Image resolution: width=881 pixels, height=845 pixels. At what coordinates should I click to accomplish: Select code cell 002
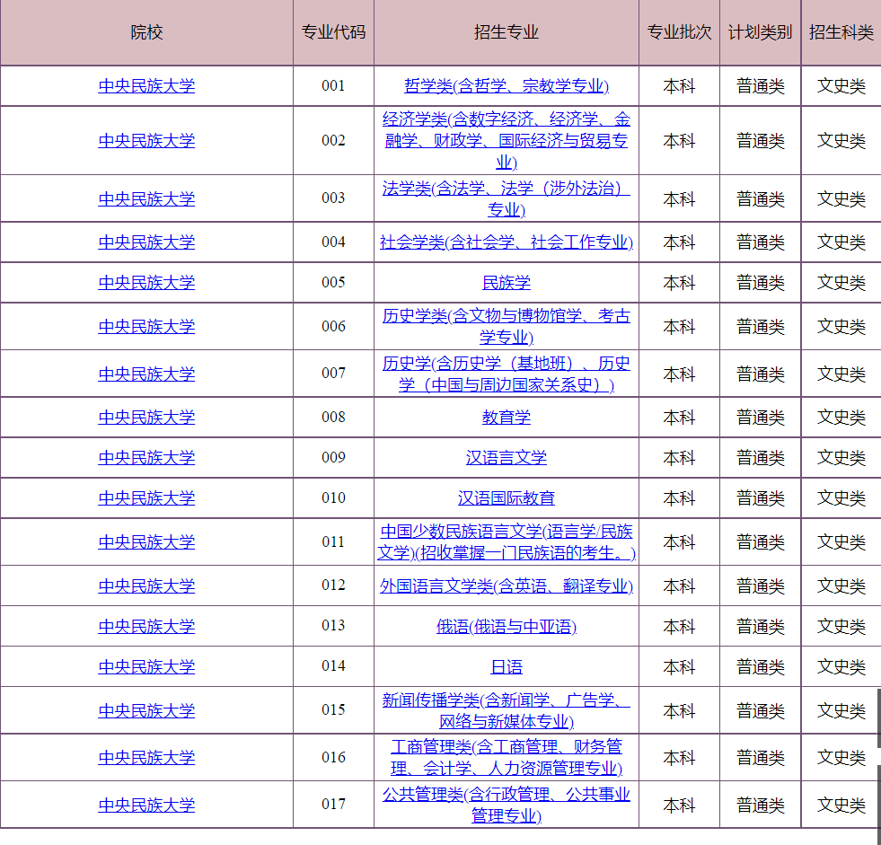click(x=334, y=140)
